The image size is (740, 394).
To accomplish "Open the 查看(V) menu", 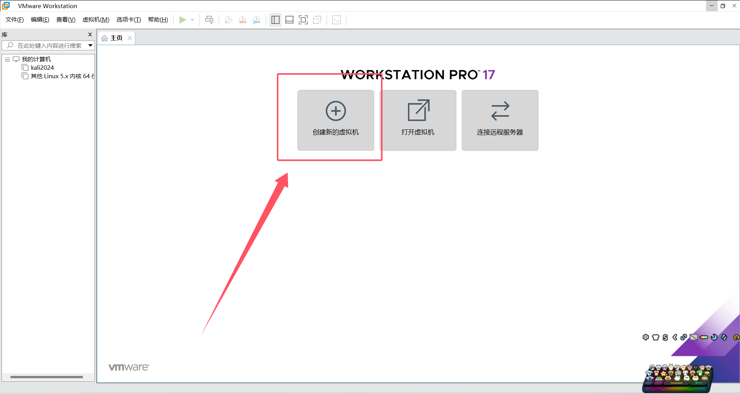I will (x=66, y=20).
